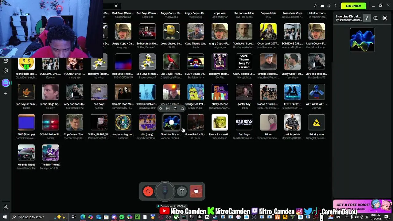Open the help question mark icon

[x=335, y=6]
